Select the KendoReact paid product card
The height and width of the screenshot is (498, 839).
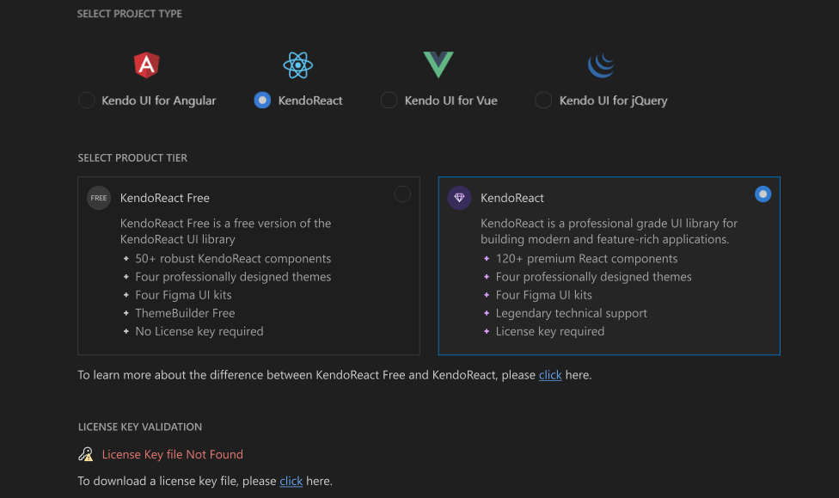609,265
